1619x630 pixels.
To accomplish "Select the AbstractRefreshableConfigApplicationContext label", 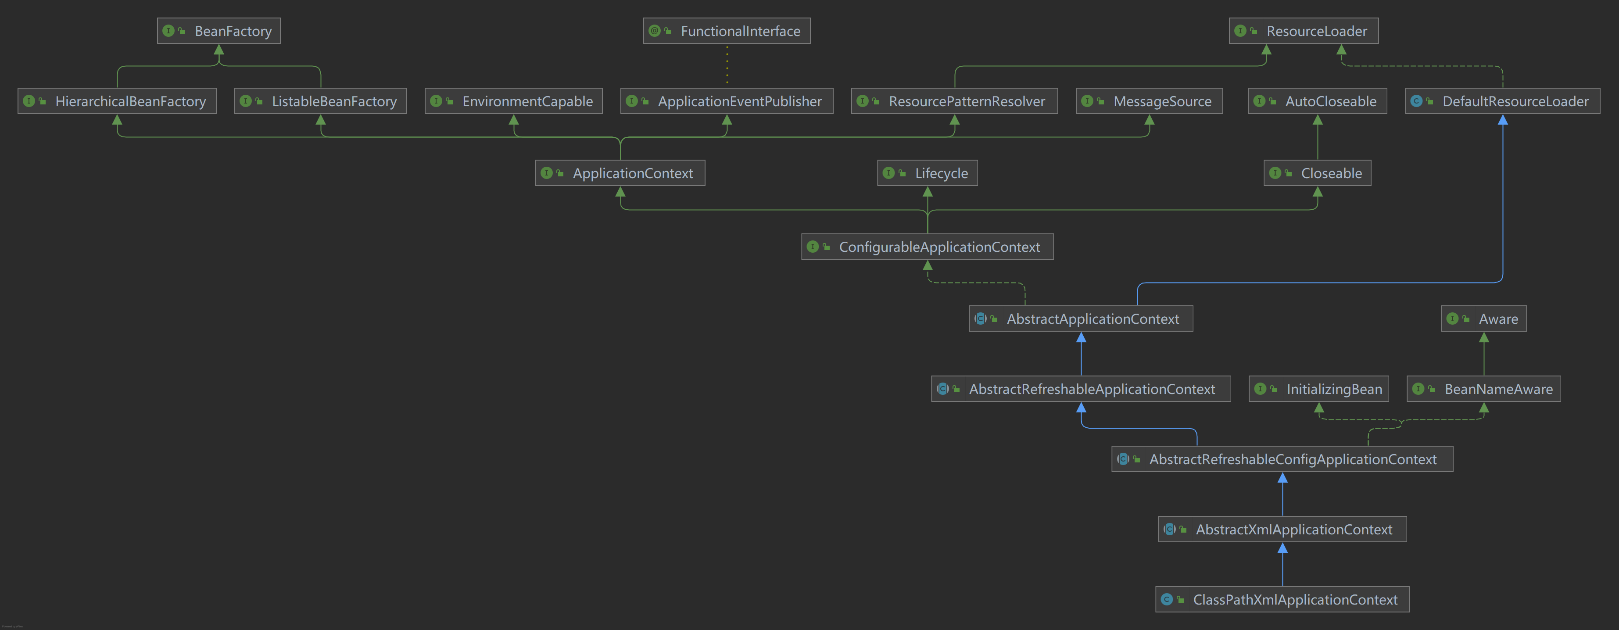I will click(1293, 460).
